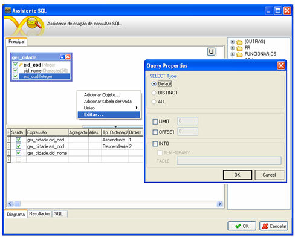Close the ger_cidade table box
The width and height of the screenshot is (295, 237).
(68, 57)
